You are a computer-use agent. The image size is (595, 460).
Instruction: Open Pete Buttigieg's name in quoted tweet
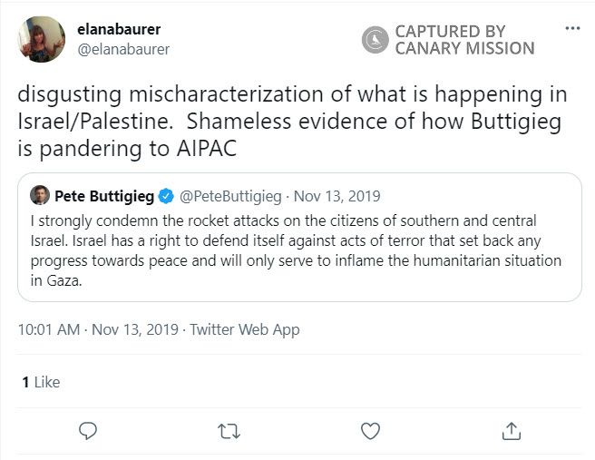pyautogui.click(x=104, y=196)
